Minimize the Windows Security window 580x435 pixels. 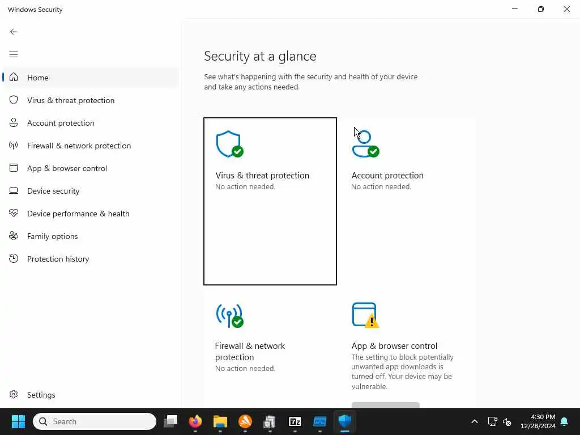tap(514, 9)
